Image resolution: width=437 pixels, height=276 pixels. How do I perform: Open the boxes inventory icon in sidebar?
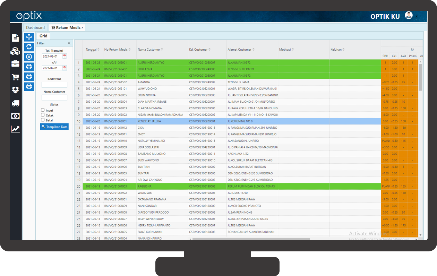tap(15, 51)
